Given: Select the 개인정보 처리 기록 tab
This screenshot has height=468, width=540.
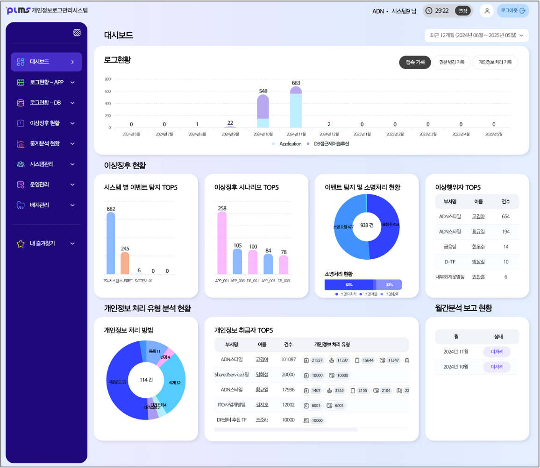Looking at the screenshot, I should point(495,62).
